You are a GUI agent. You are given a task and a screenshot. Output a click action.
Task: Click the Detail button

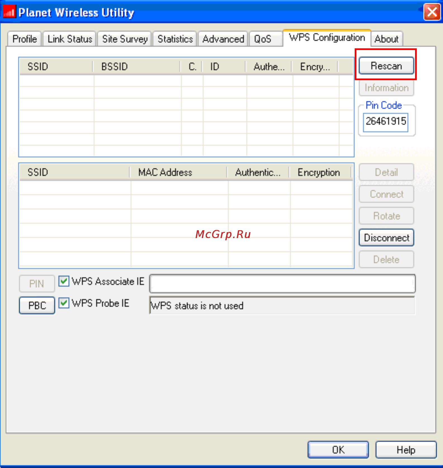386,172
